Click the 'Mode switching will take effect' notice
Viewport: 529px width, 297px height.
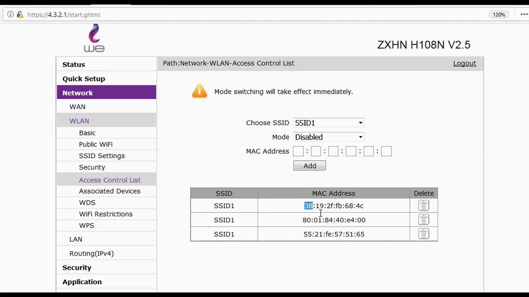[284, 92]
